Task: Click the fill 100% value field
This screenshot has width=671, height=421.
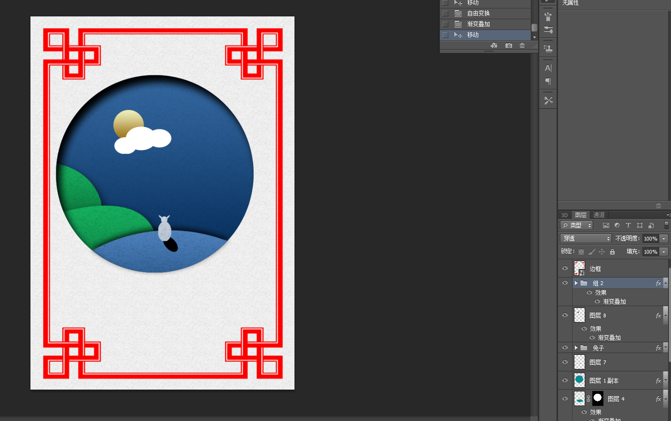Action: (x=650, y=252)
